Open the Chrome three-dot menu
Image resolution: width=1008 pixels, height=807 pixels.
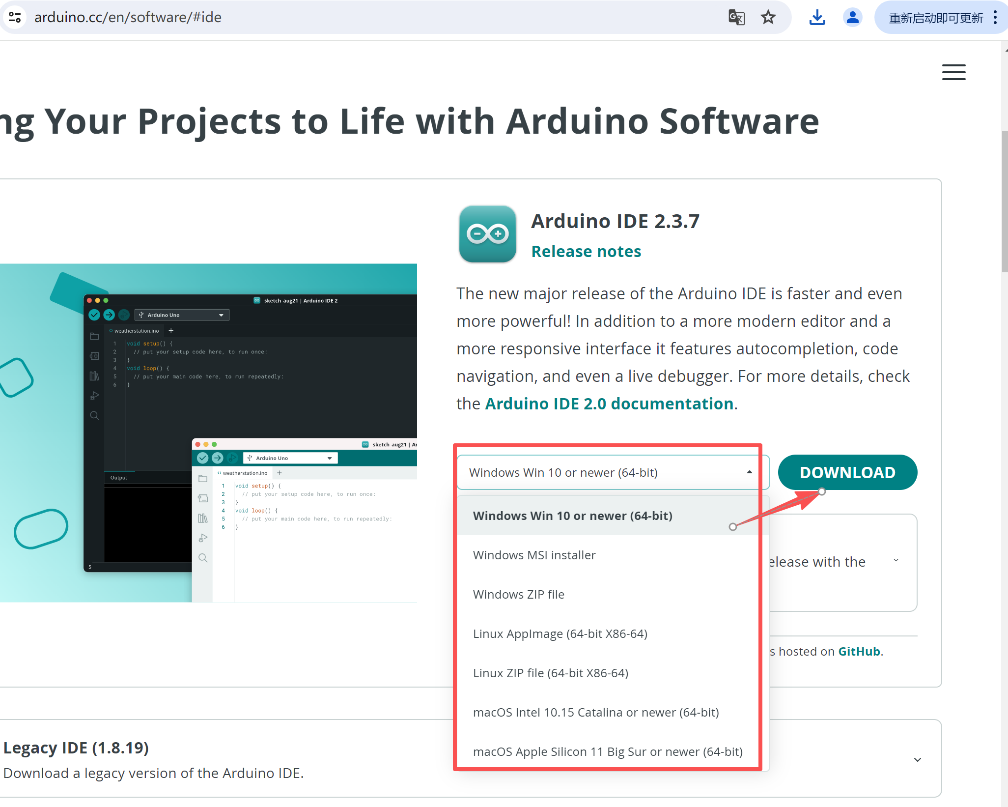click(x=995, y=17)
